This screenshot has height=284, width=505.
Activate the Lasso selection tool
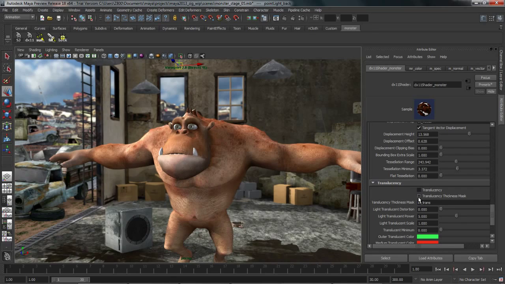7,68
